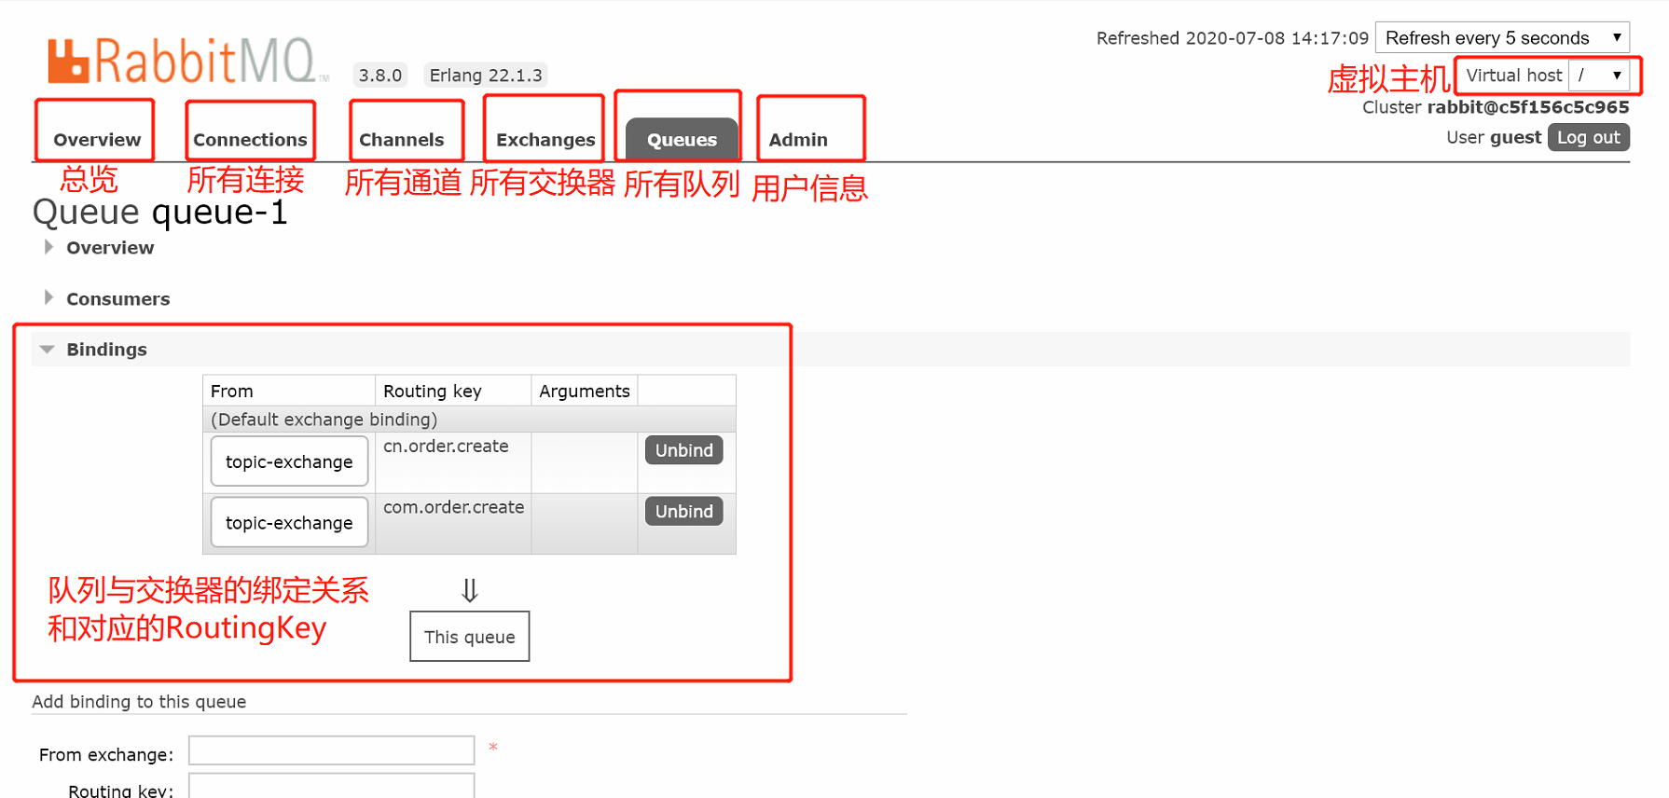Click the cn.order.create routing key text

point(446,447)
